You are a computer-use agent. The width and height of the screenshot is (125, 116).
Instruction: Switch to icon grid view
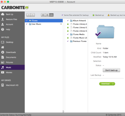43,15
